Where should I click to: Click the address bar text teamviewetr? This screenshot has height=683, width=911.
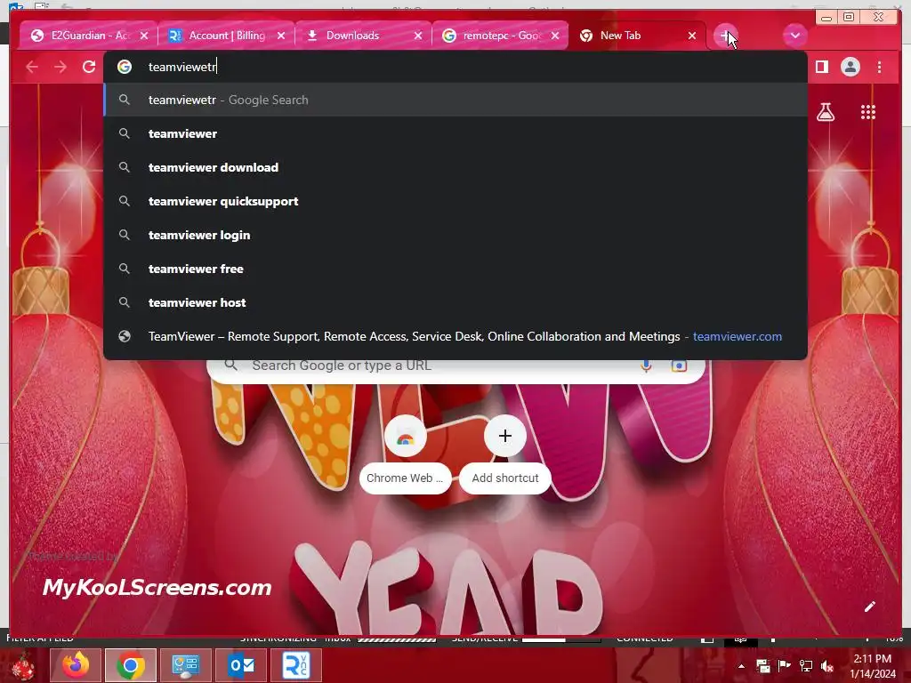(x=182, y=68)
